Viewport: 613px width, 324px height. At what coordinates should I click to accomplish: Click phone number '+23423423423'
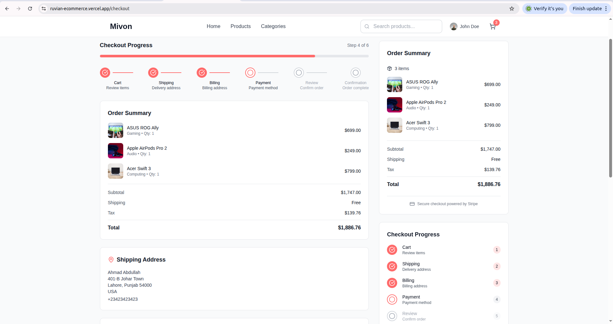pyautogui.click(x=123, y=299)
